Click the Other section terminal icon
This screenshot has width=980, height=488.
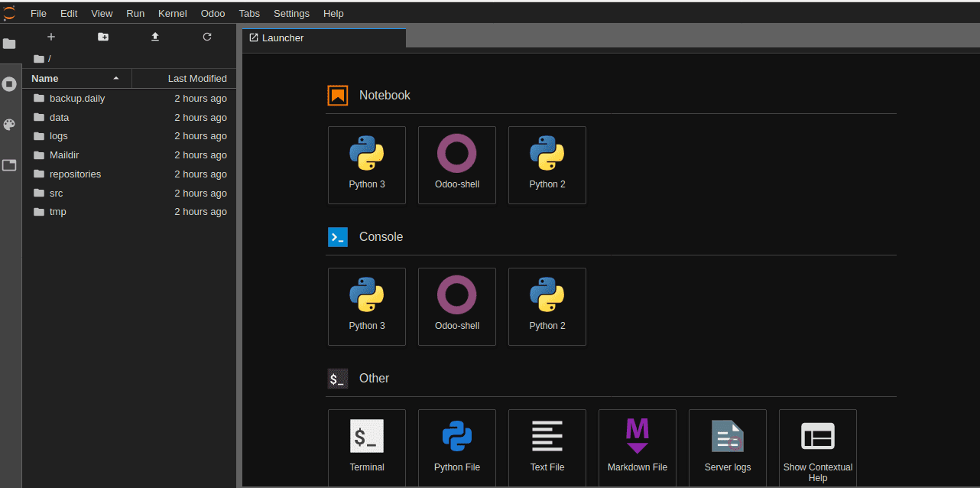[x=338, y=379]
